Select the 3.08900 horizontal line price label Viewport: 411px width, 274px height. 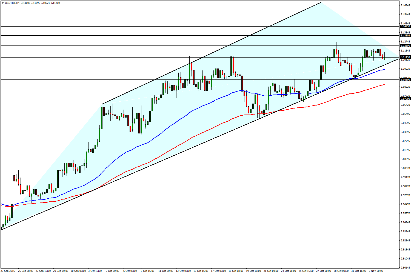(x=405, y=80)
